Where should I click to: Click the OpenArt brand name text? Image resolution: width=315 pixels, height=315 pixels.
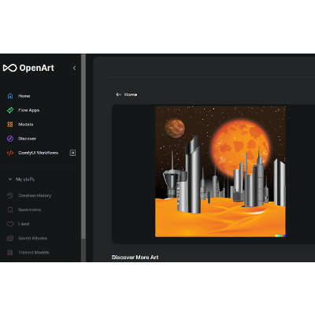37,68
